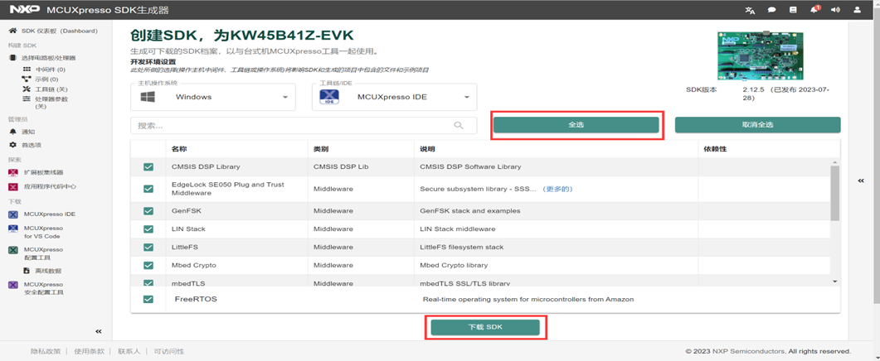880x361 pixels.
Task: Click the Description column header
Action: click(428, 150)
